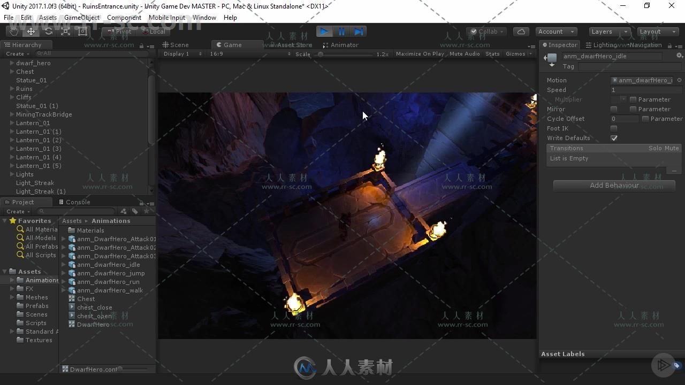The image size is (685, 385).
Task: Click the asset labels tag icon
Action: coord(676,366)
